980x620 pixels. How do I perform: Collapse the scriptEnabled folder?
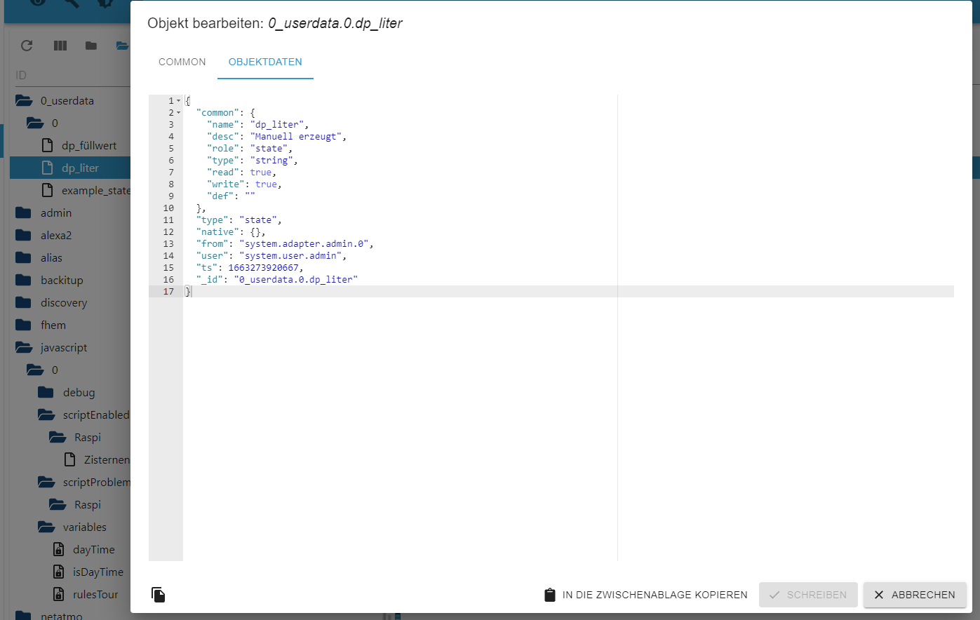(x=46, y=415)
